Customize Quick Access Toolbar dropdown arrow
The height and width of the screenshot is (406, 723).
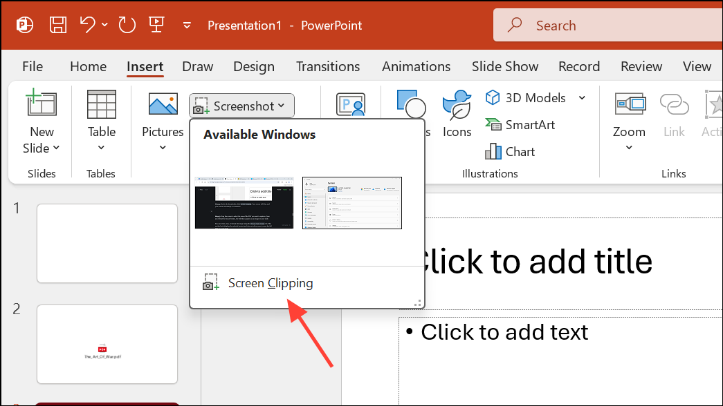[x=187, y=26]
